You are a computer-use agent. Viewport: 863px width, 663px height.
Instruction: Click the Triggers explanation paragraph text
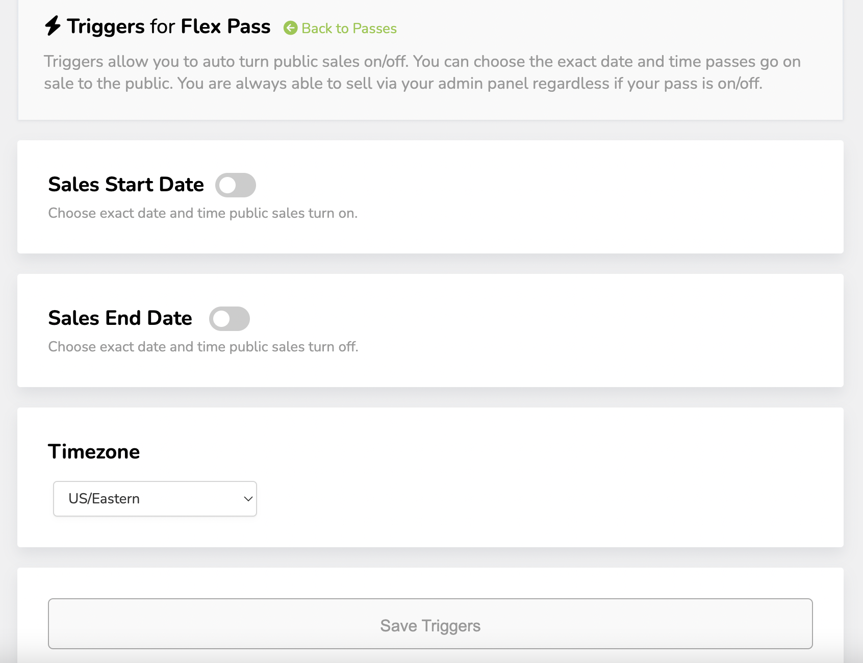tap(422, 72)
